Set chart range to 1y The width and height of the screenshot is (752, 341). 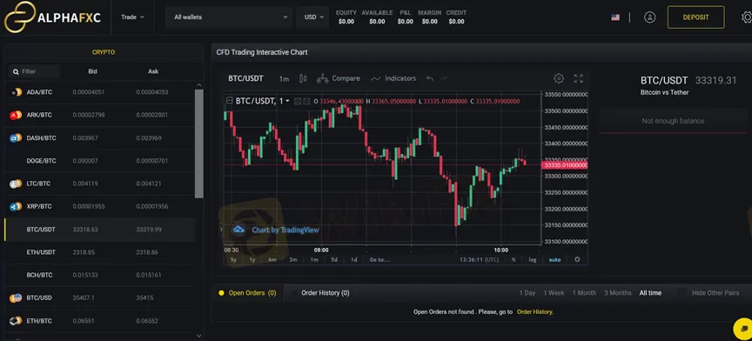coord(252,259)
